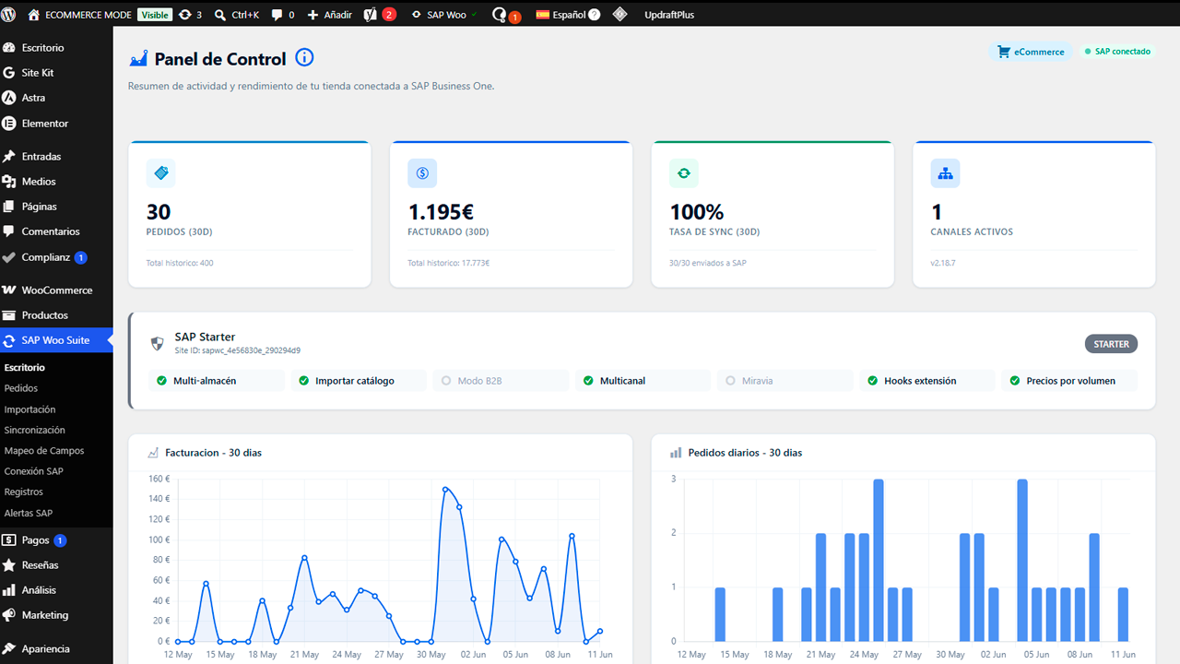Image resolution: width=1180 pixels, height=664 pixels.
Task: Open Medios library from sidebar
Action: 56,182
